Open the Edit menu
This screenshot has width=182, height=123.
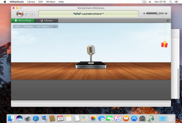(41, 2)
